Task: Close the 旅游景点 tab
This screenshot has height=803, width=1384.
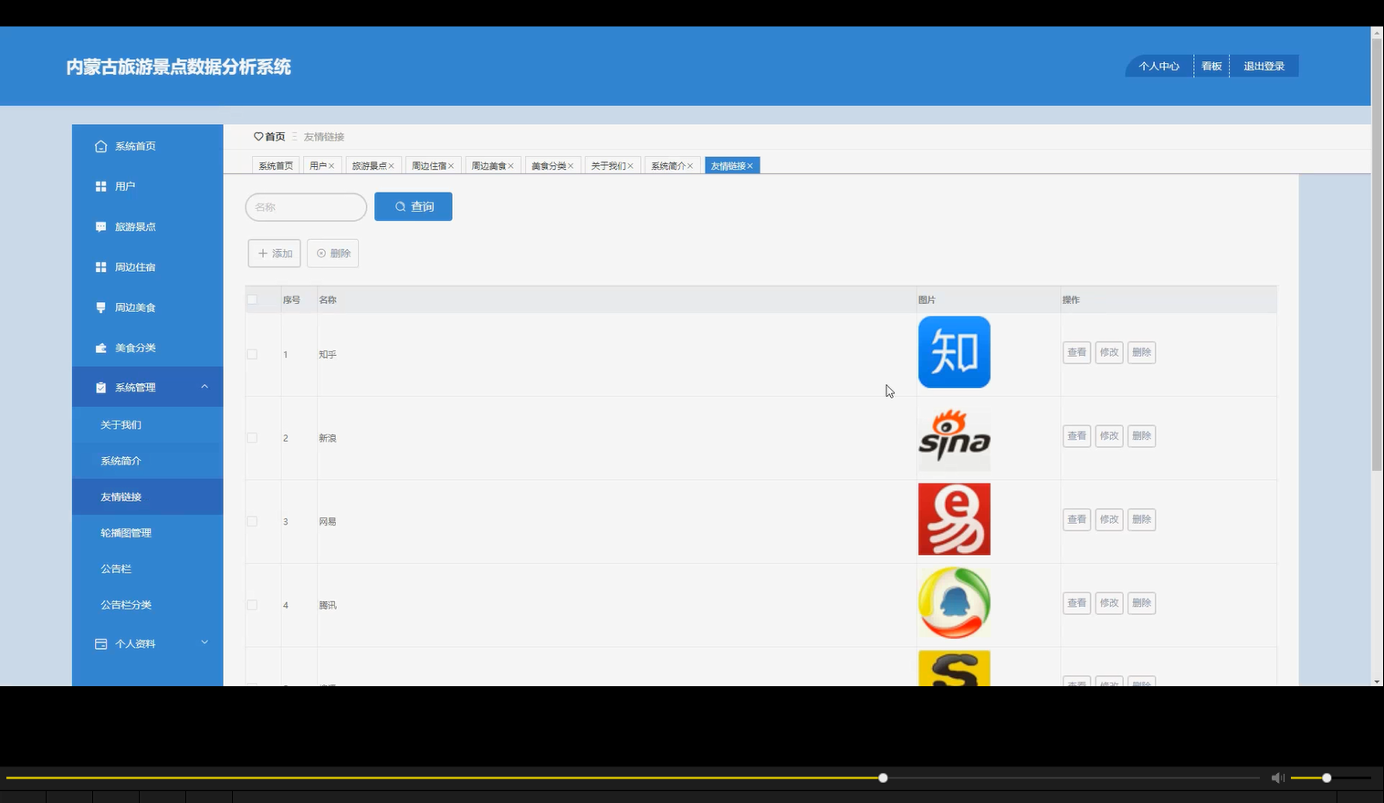Action: coord(392,166)
